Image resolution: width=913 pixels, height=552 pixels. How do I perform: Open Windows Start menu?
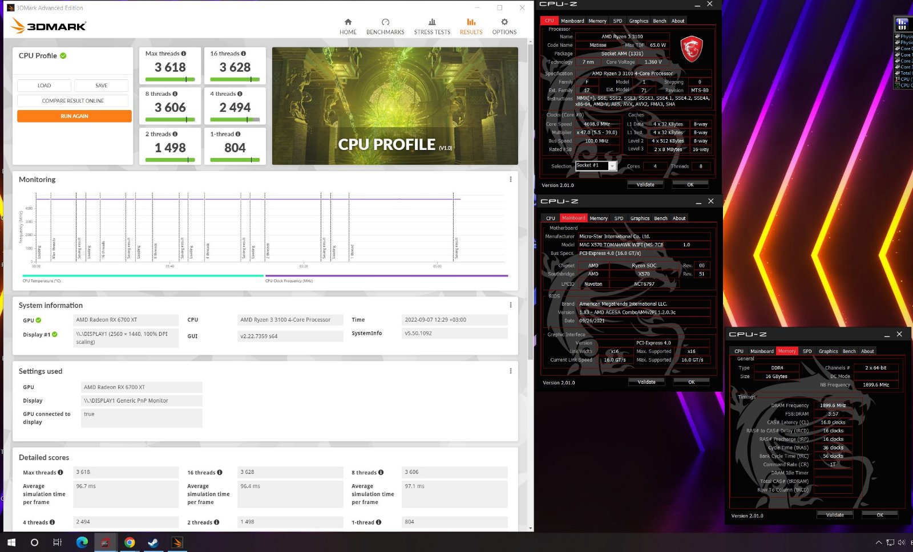coord(10,542)
